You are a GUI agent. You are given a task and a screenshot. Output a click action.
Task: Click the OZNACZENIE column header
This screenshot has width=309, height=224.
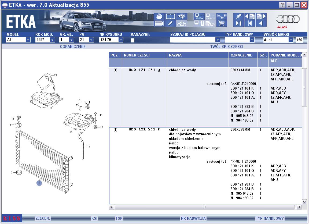point(243,55)
